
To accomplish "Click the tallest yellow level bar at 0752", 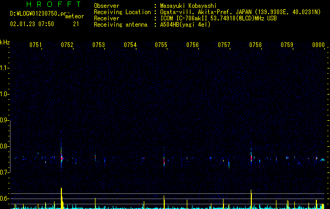I will click(x=62, y=198).
